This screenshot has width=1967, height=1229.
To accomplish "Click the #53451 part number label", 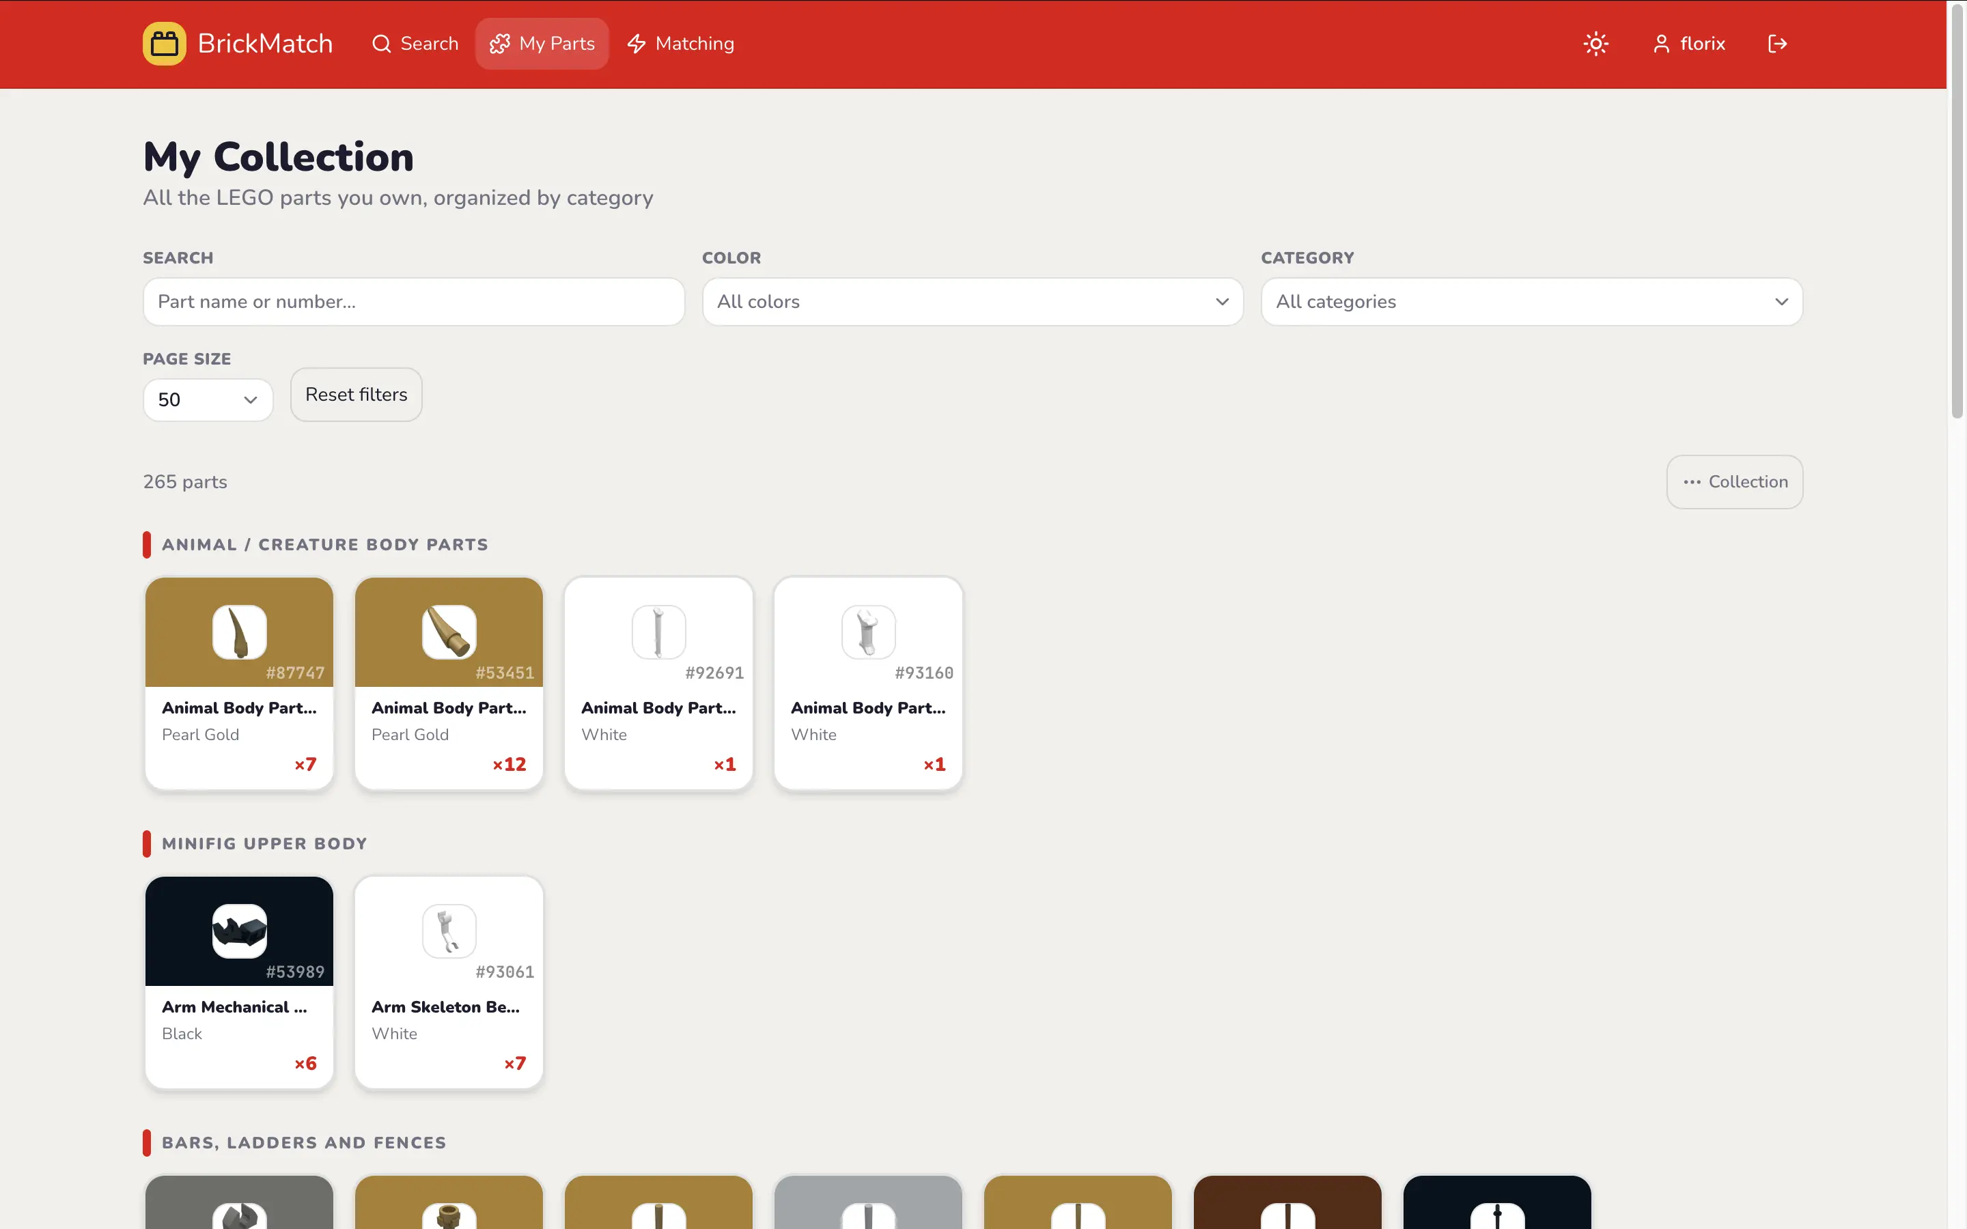I will (505, 673).
